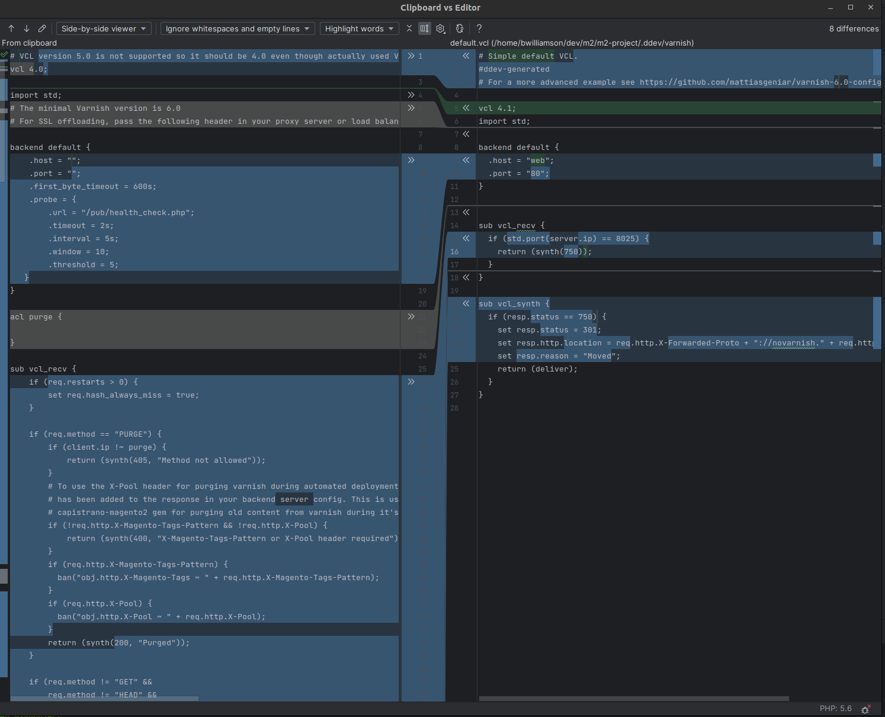The width and height of the screenshot is (885, 717).
Task: Click the return (deliver); line
Action: (x=537, y=369)
